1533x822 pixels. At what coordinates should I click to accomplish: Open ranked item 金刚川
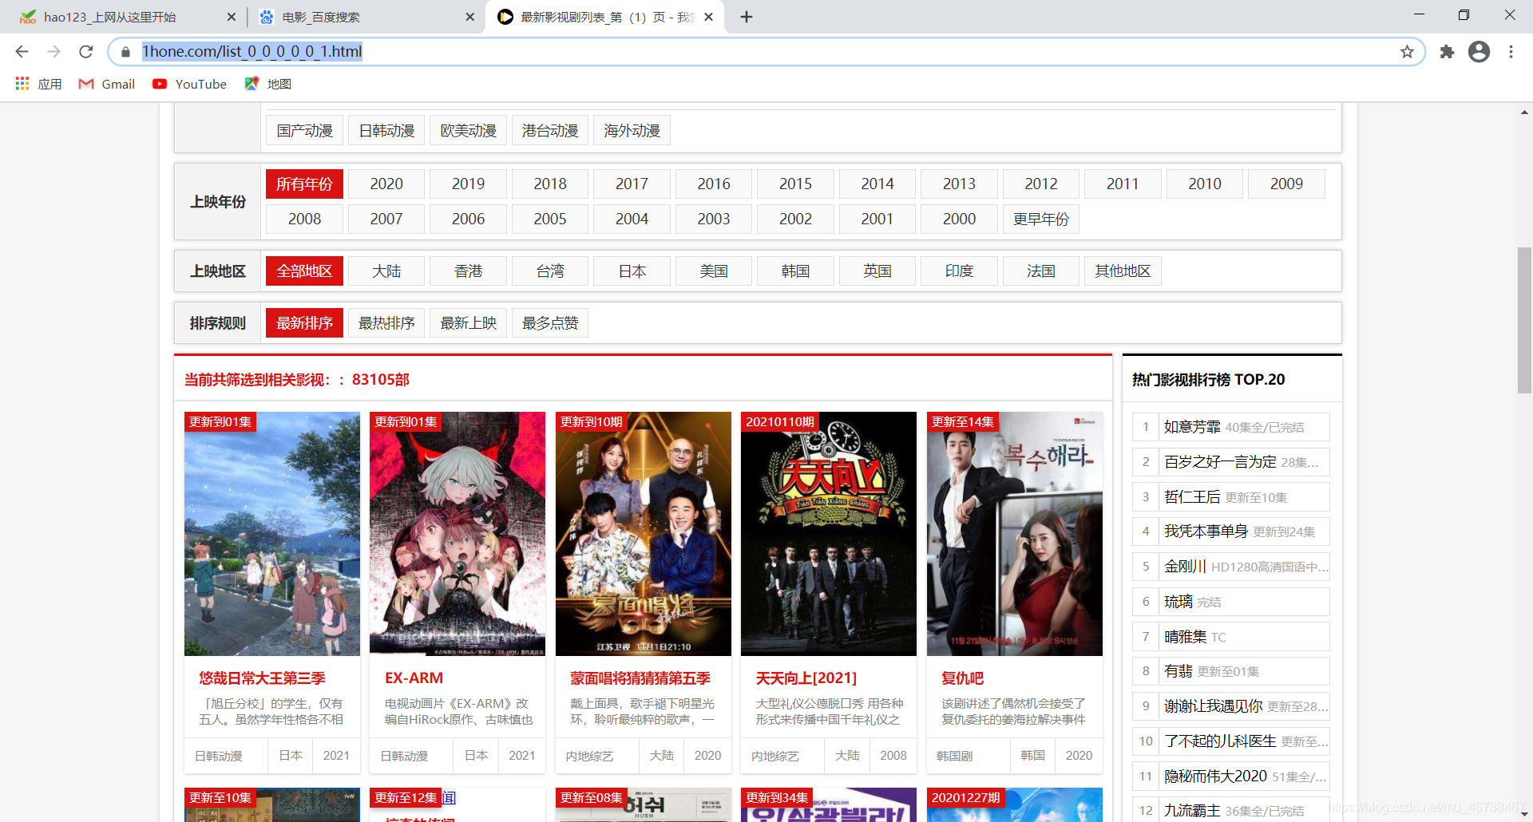(1185, 567)
